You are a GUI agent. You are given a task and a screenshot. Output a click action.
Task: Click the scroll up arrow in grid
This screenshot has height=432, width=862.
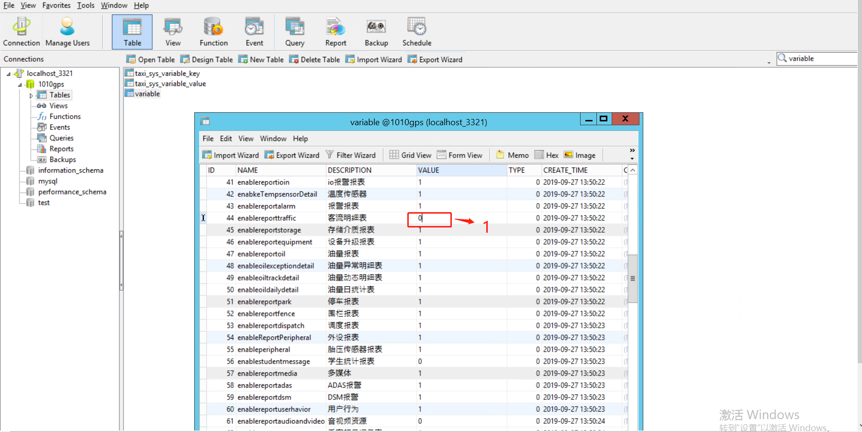pos(633,170)
